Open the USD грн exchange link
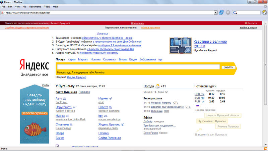This screenshot has height=151, width=268. click(x=199, y=94)
